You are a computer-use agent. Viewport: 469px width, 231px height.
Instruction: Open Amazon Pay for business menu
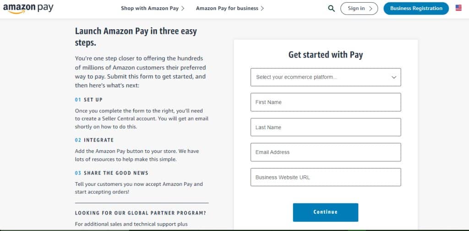(227, 8)
